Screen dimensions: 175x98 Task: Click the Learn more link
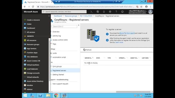click(119, 42)
